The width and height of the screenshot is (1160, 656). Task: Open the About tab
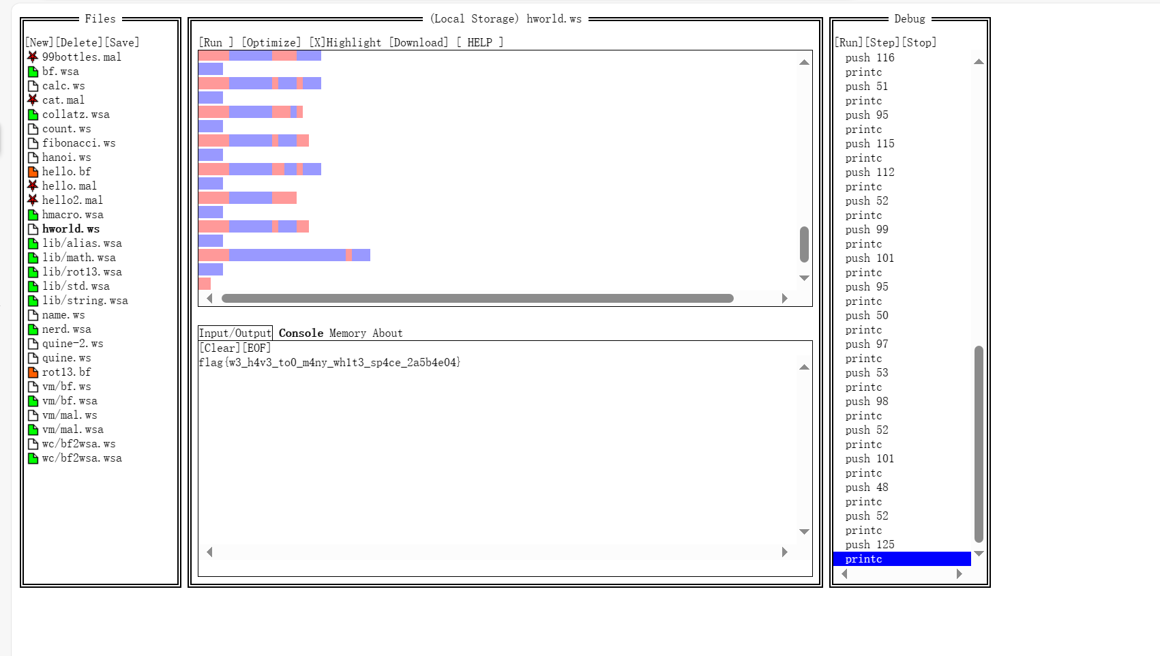click(387, 333)
